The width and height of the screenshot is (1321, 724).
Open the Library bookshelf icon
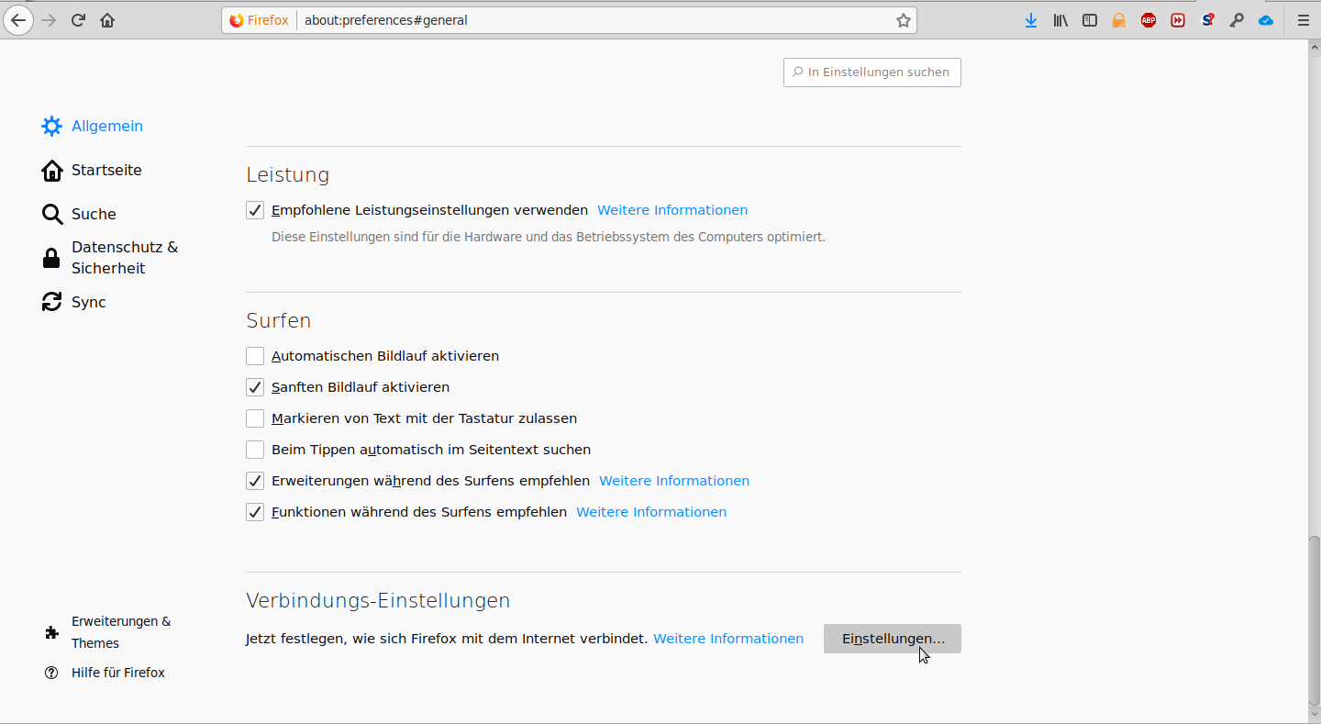pos(1060,20)
